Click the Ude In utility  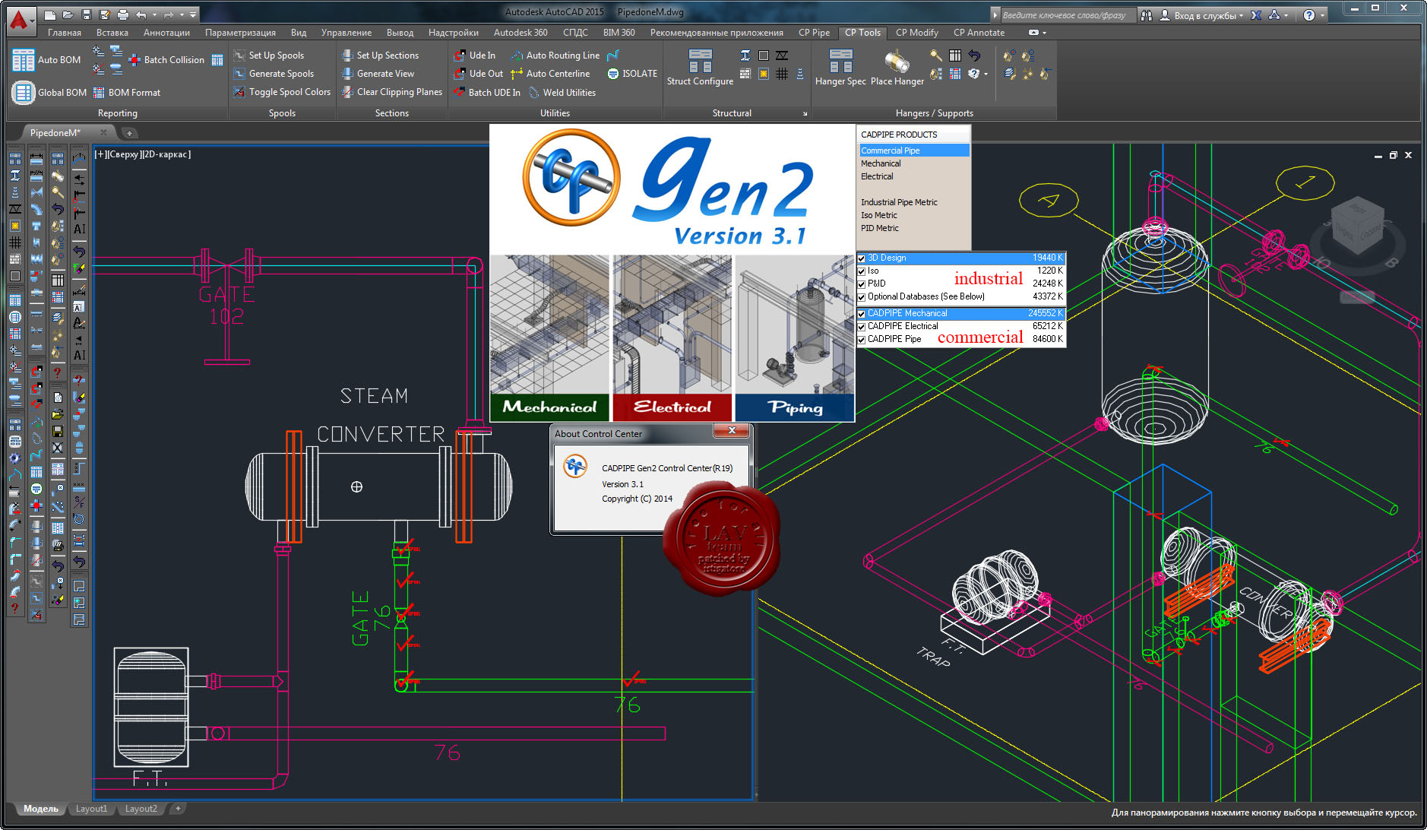point(474,55)
